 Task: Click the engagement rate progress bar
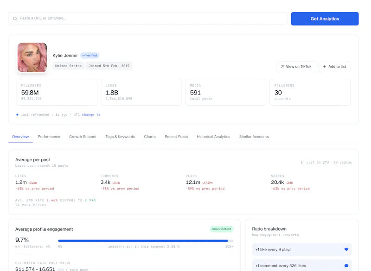[x=146, y=241]
